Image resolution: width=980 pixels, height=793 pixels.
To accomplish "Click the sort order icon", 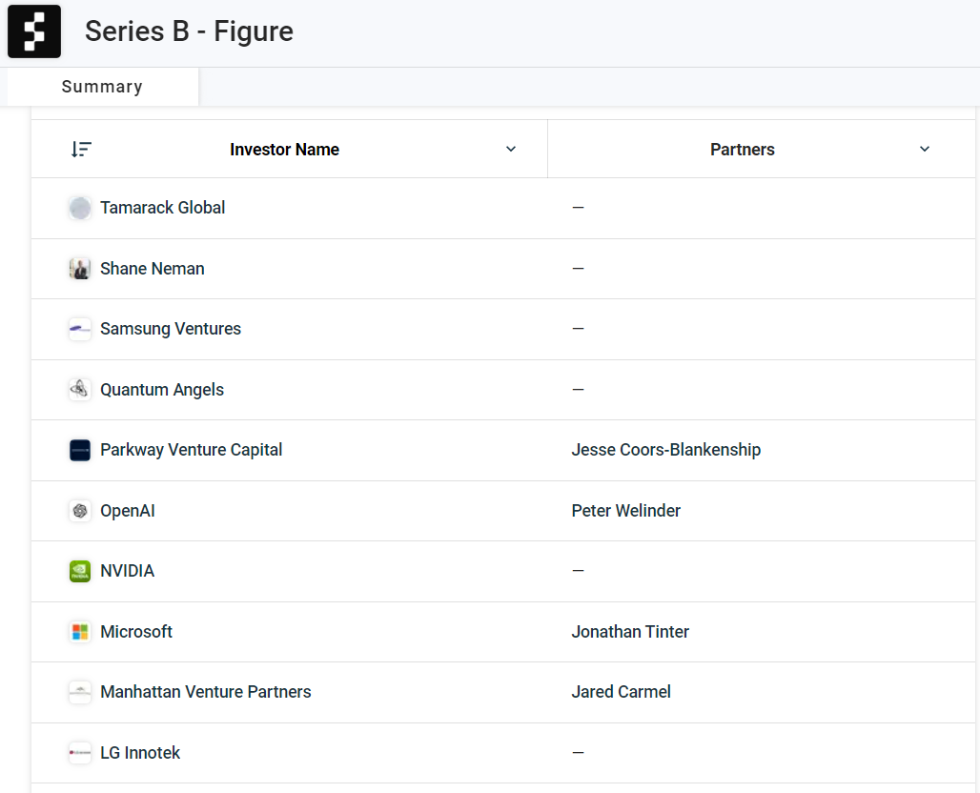I will click(81, 149).
